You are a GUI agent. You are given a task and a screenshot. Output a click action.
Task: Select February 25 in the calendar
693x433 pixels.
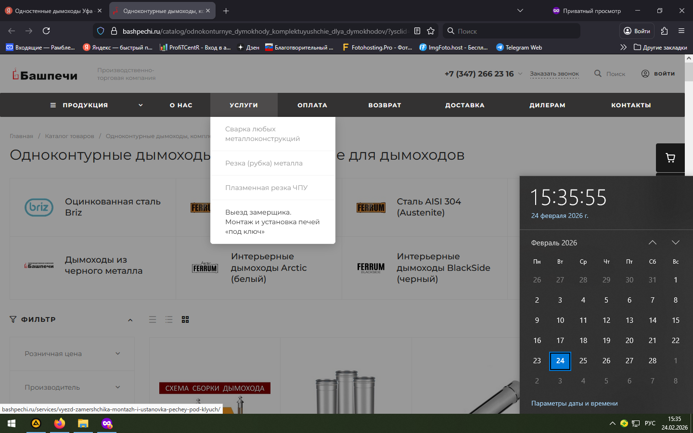tap(583, 360)
